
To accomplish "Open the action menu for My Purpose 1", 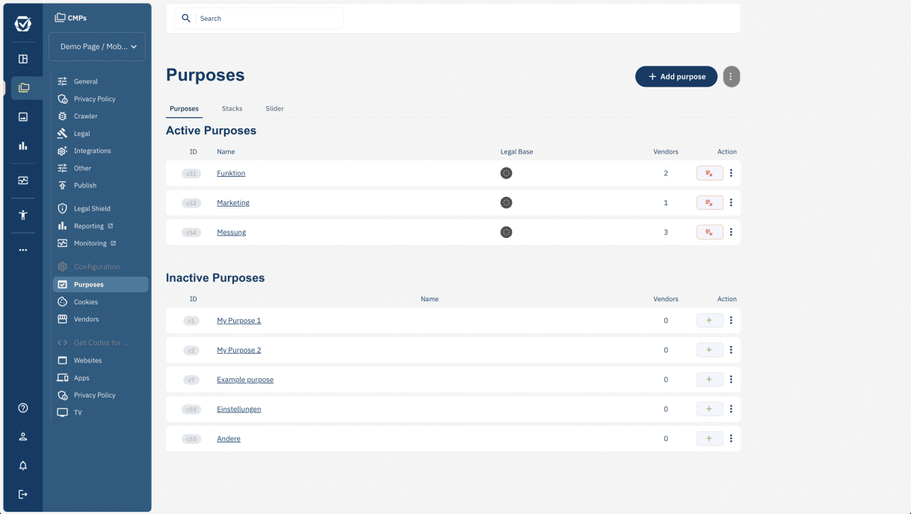I will click(731, 321).
